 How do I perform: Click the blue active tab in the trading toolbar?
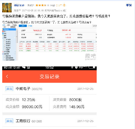point(23,26)
